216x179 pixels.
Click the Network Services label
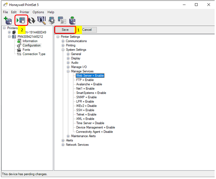(77, 145)
